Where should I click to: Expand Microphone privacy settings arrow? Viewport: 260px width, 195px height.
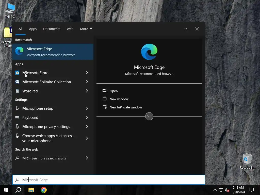87,126
